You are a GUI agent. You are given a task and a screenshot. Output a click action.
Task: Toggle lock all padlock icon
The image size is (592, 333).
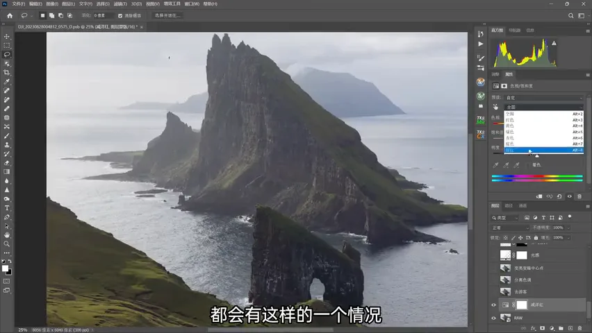click(536, 238)
